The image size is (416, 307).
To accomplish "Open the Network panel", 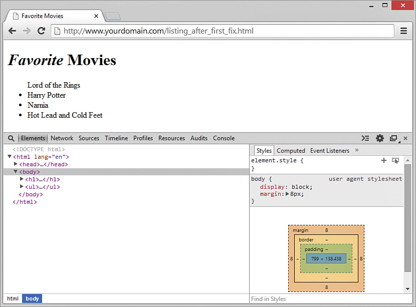I will pyautogui.click(x=62, y=138).
